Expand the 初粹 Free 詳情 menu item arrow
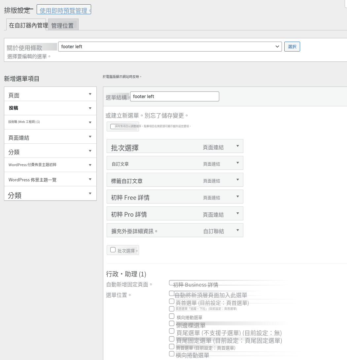 point(238,197)
